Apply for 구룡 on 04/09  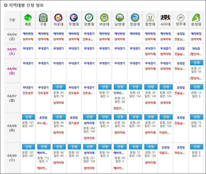point(44,147)
